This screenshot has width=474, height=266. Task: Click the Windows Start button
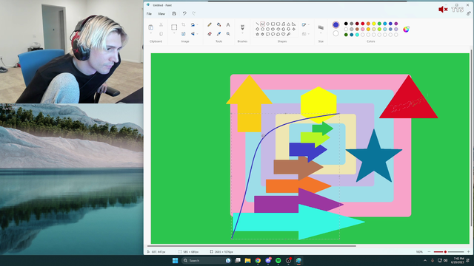click(175, 261)
